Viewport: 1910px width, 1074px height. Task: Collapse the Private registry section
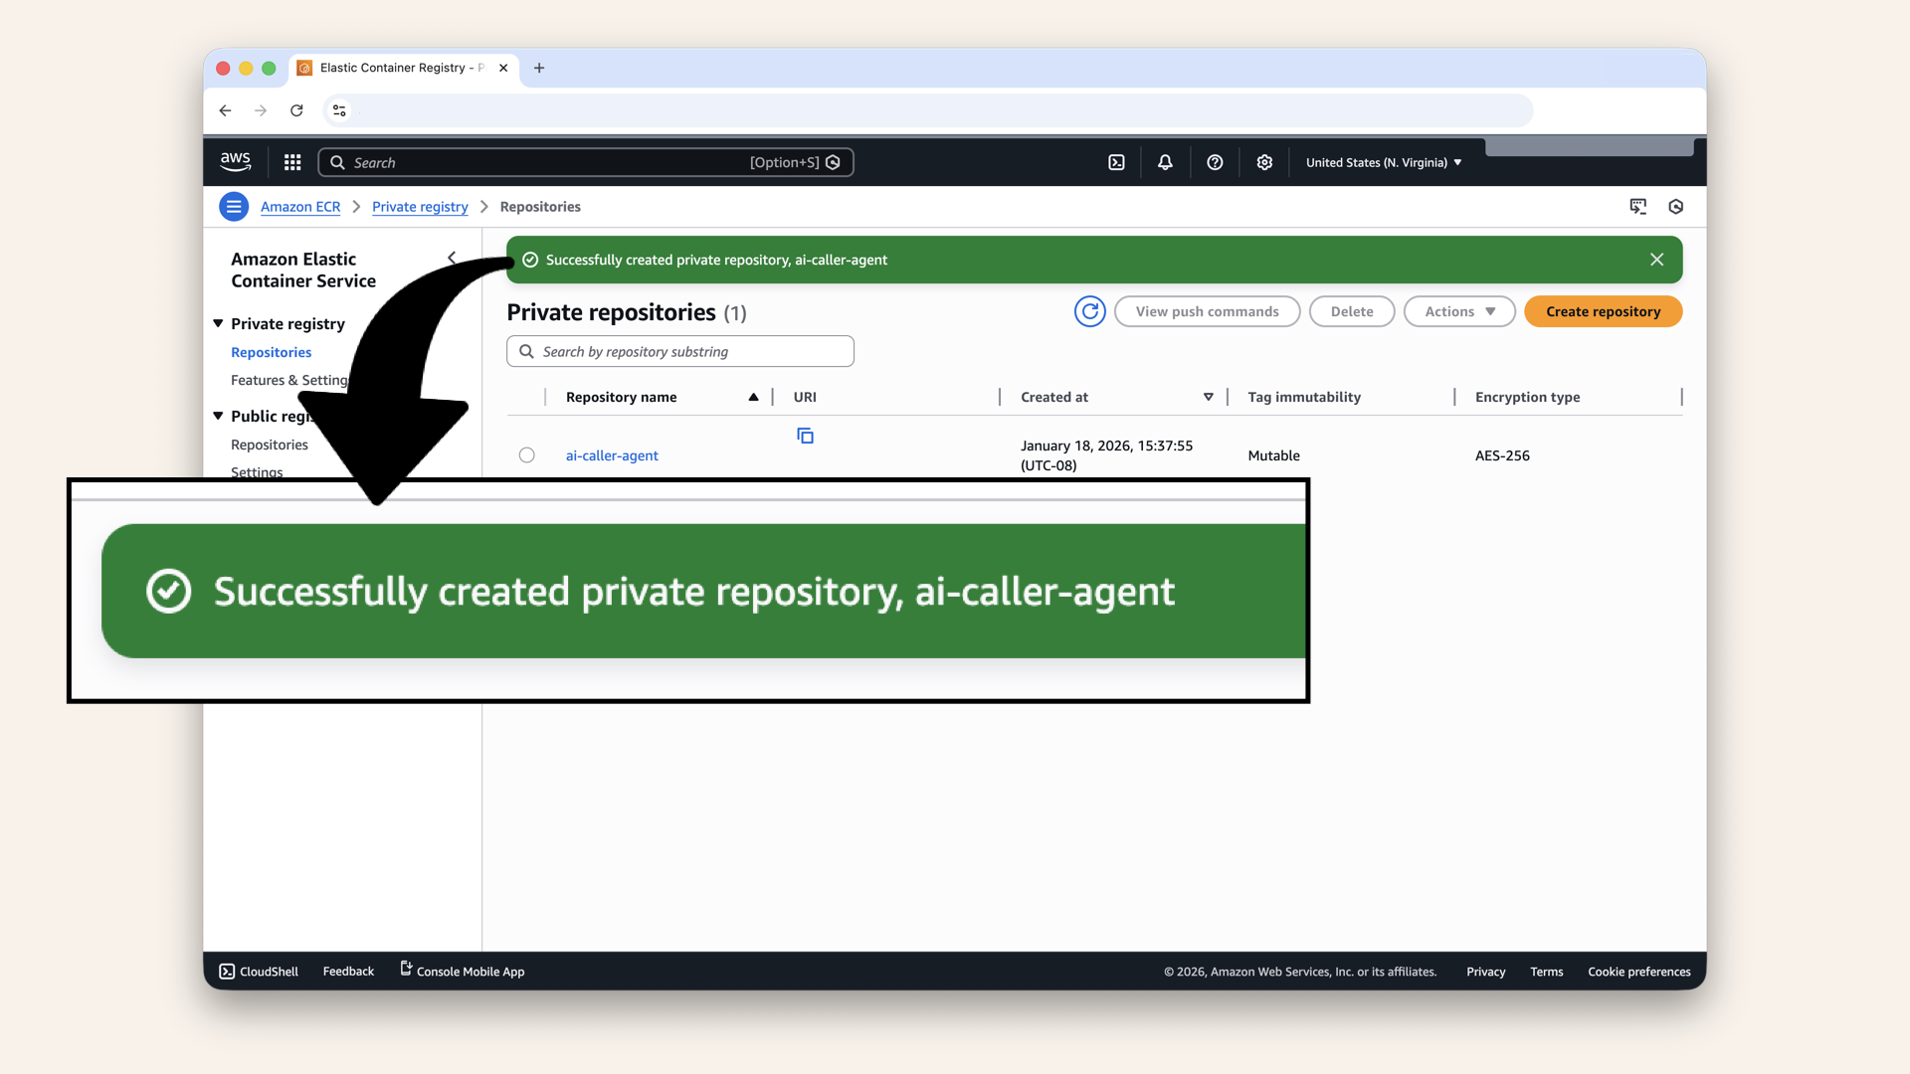(x=218, y=323)
